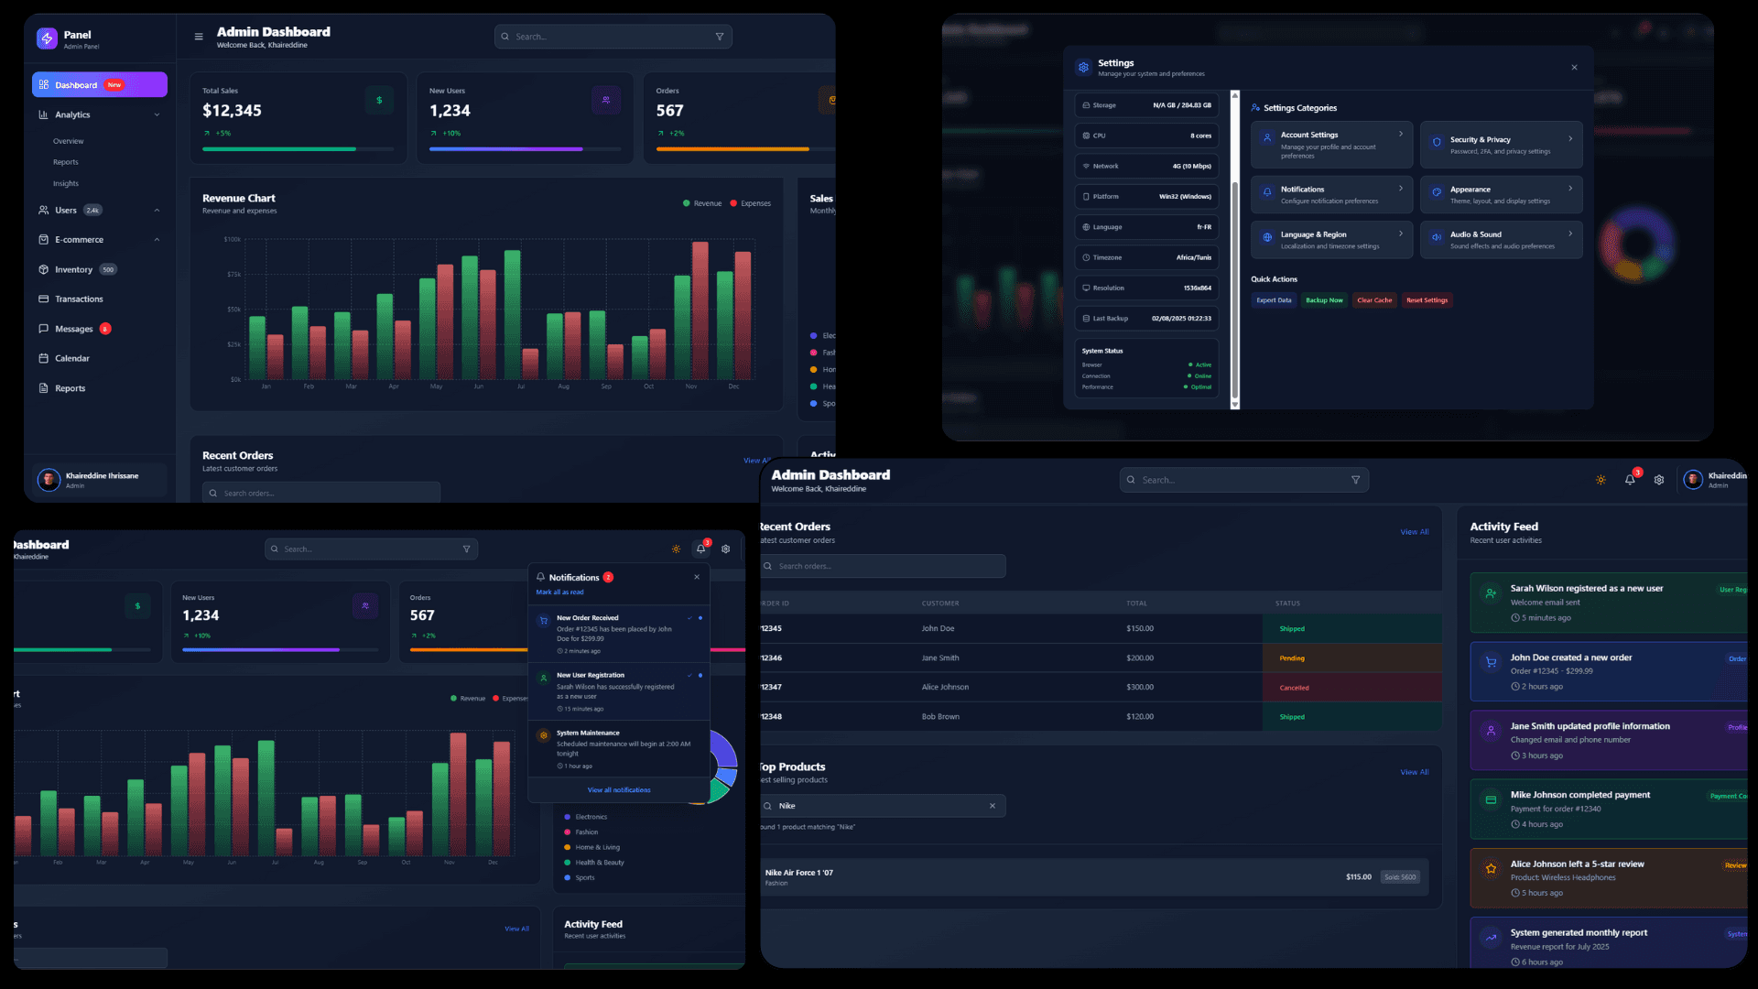Image resolution: width=1758 pixels, height=989 pixels.
Task: Open filter funnel in search above Total Sales card
Action: 720,37
